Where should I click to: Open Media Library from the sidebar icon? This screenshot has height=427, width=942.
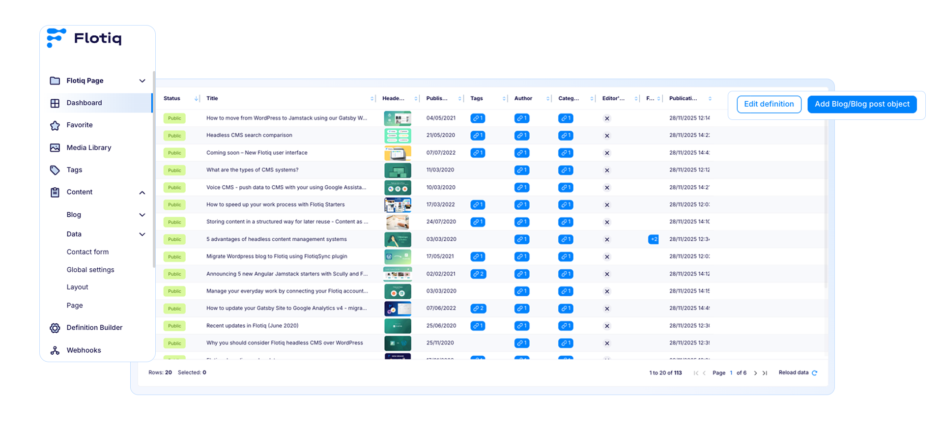point(55,148)
